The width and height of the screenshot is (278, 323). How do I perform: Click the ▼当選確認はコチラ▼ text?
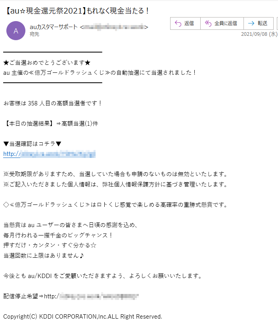tap(32, 144)
